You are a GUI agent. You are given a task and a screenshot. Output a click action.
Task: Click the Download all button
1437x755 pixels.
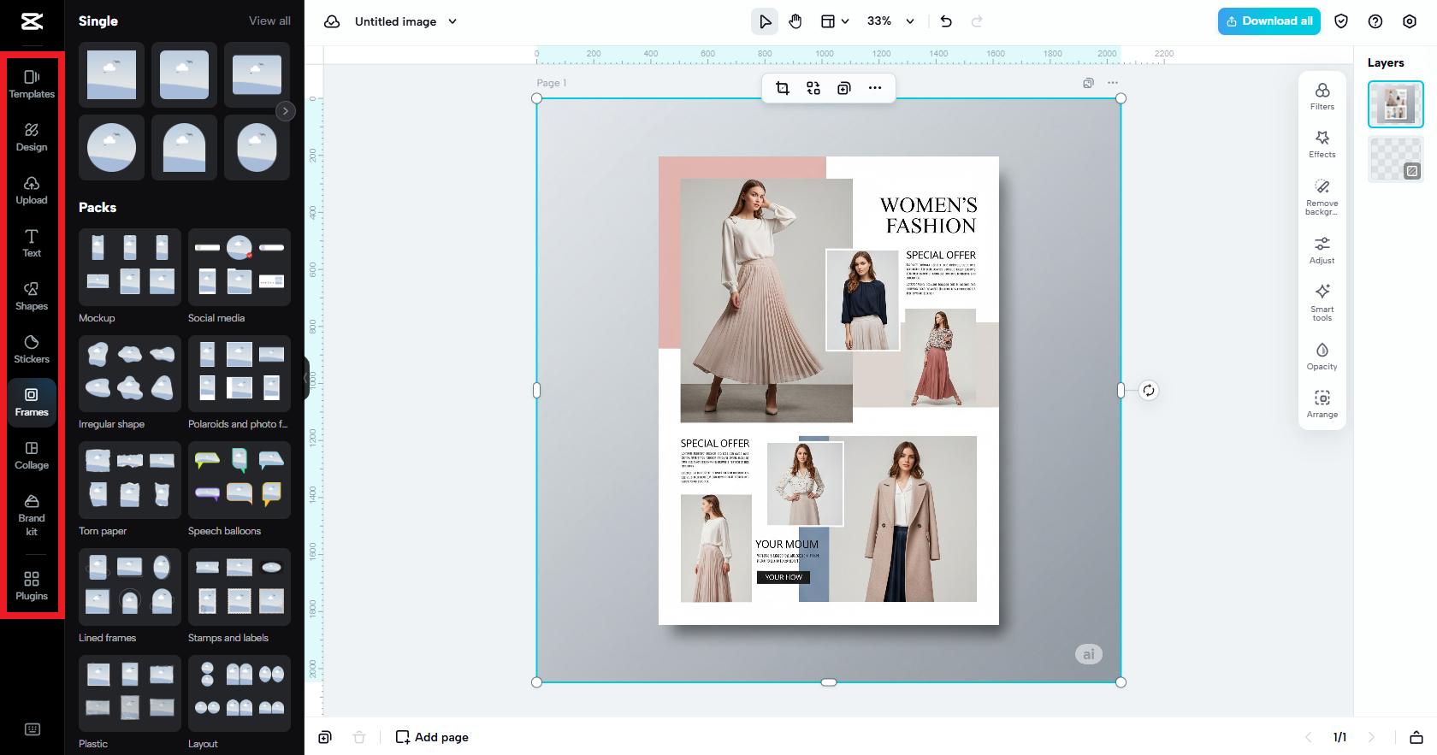coord(1268,21)
